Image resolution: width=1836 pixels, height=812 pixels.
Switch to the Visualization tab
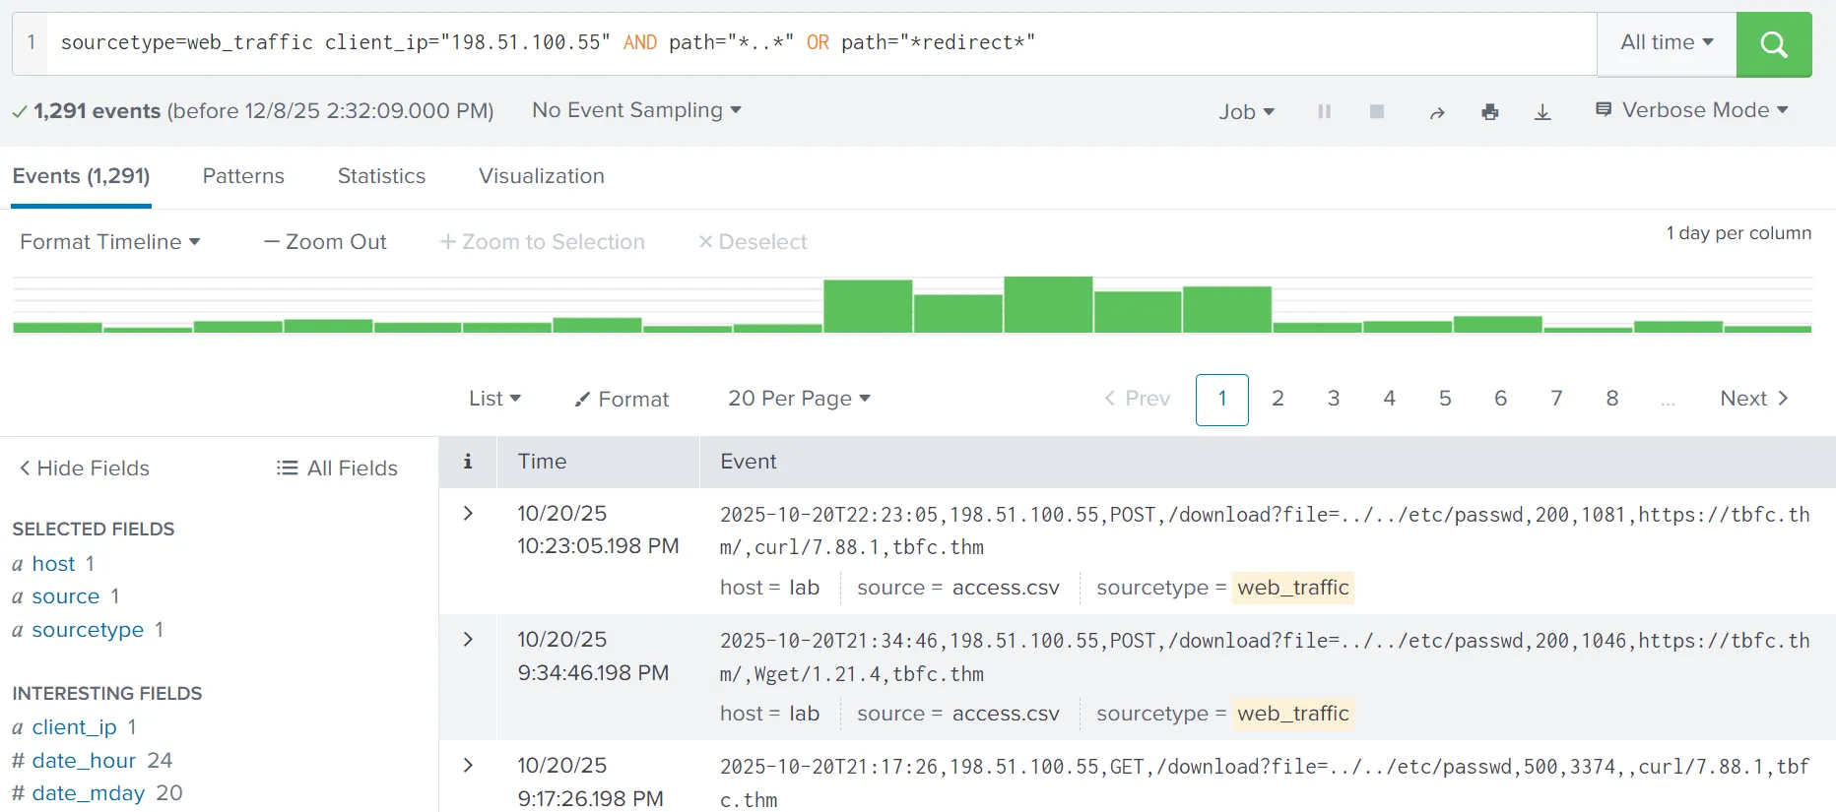(x=542, y=176)
